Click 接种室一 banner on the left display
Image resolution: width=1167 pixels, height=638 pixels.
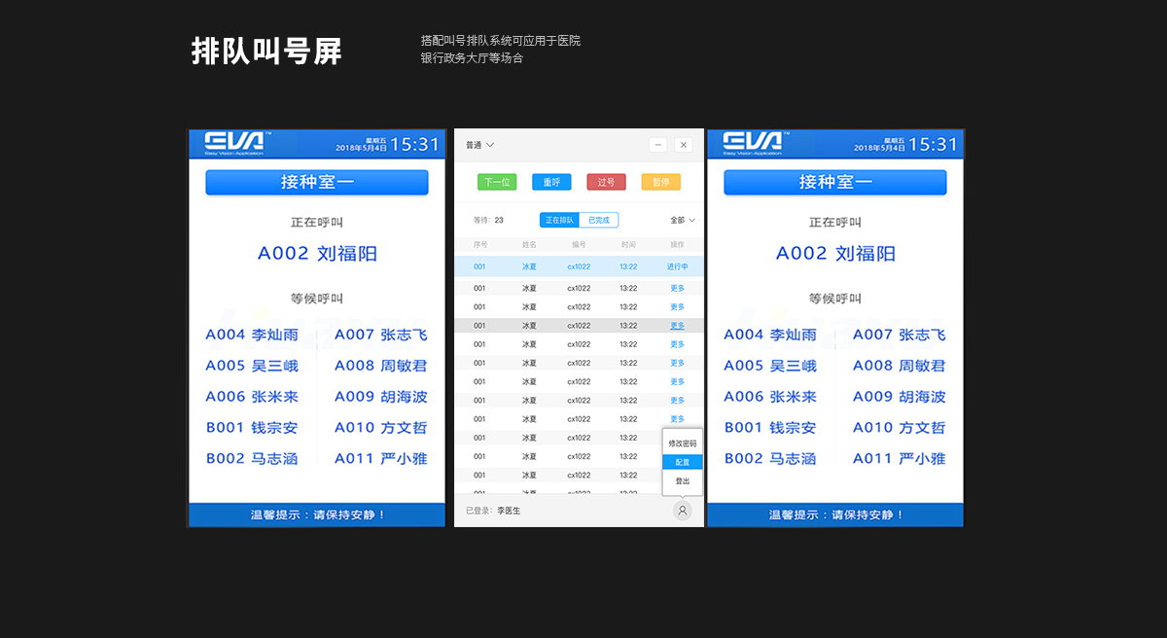(x=316, y=182)
